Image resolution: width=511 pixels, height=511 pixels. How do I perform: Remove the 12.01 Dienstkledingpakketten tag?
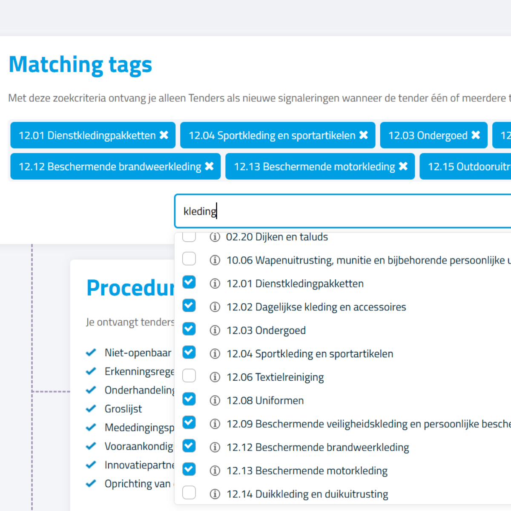point(164,135)
